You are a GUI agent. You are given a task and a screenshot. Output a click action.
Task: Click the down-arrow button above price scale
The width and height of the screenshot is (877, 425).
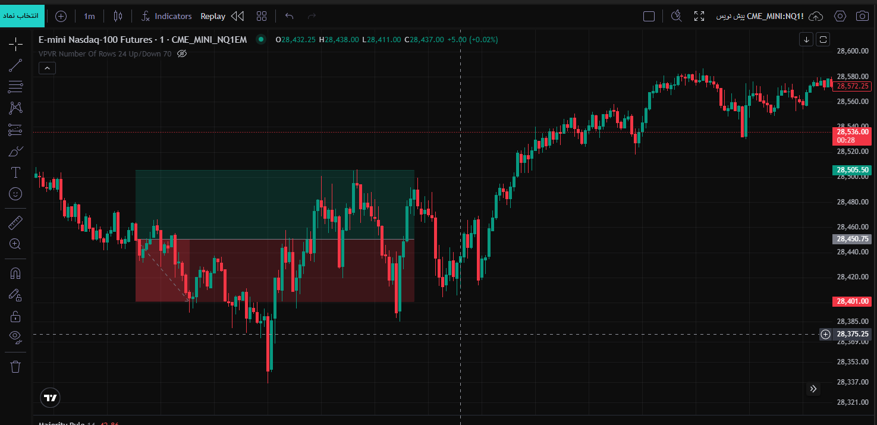pos(806,39)
